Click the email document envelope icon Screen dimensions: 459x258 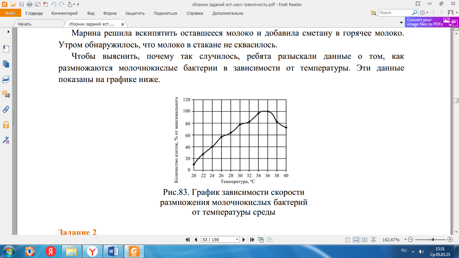coord(37,4)
